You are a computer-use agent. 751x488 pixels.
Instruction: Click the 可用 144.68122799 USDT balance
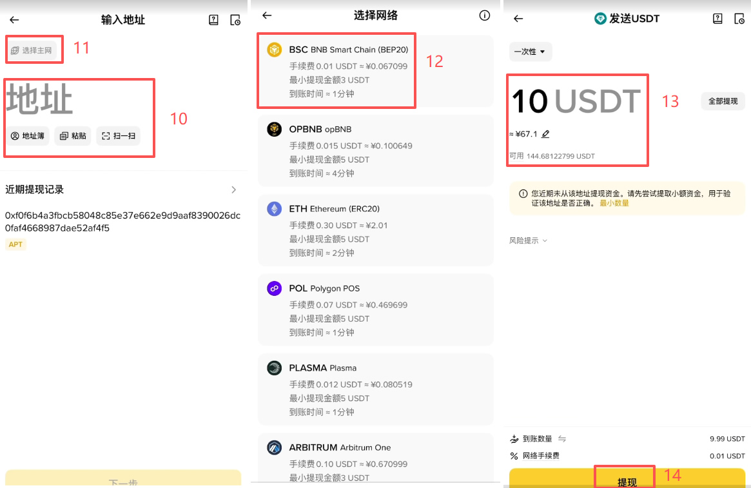(x=552, y=156)
